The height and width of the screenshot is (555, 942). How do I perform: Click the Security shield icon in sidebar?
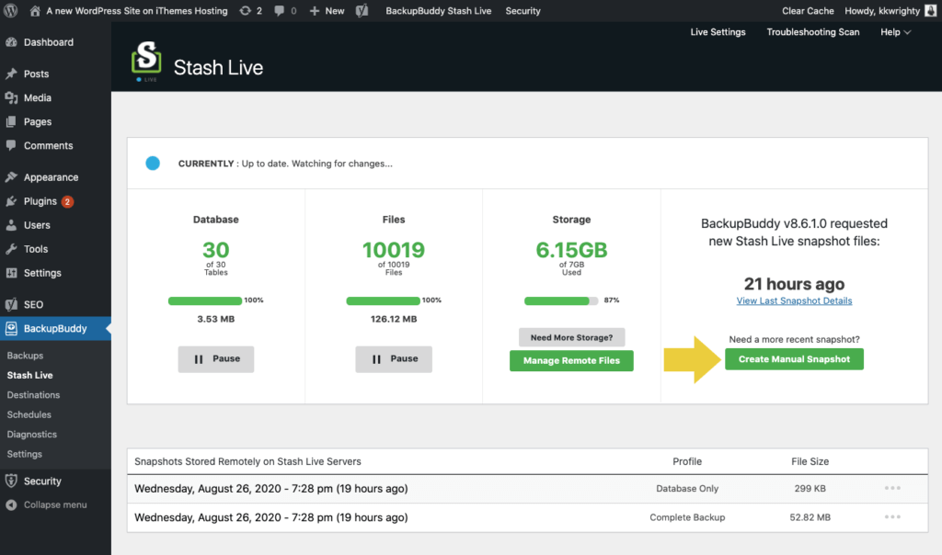(x=11, y=481)
